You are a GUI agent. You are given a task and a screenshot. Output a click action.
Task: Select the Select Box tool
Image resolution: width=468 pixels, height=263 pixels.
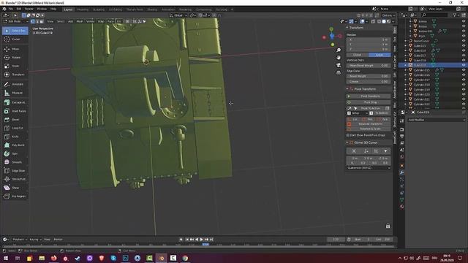(15, 31)
